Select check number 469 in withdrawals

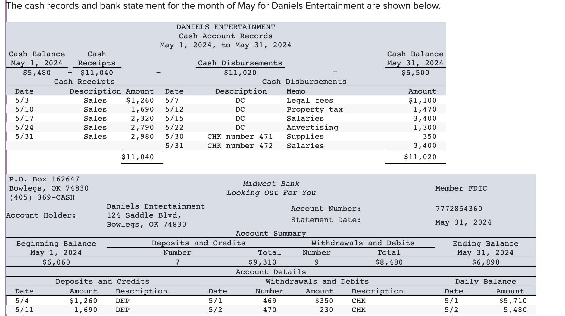pyautogui.click(x=270, y=301)
